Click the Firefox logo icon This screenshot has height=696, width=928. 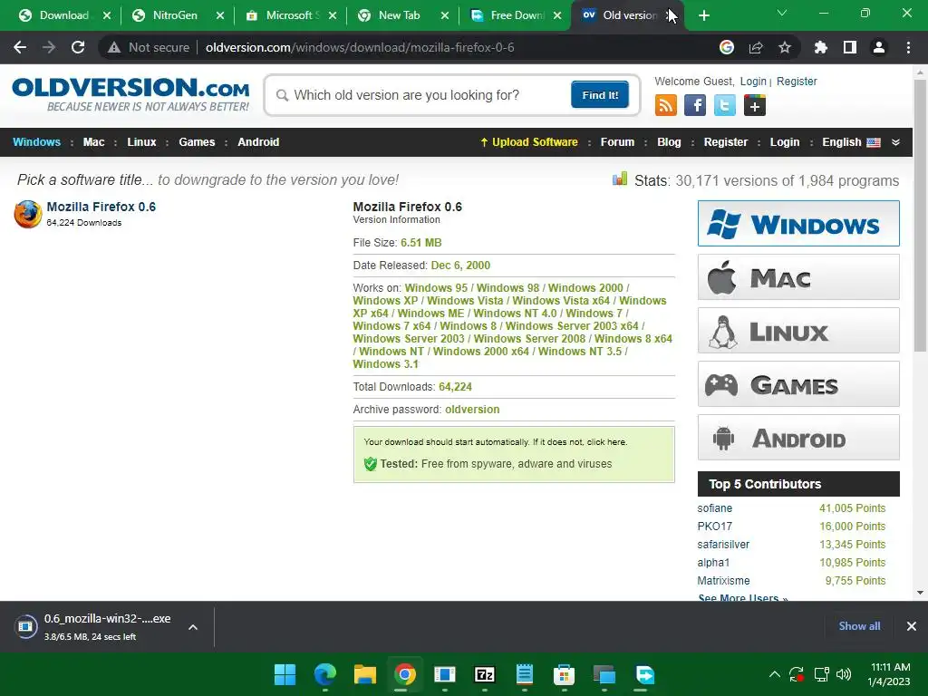[x=28, y=214]
